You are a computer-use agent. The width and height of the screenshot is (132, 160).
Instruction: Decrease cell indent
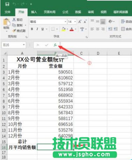pos(110,29)
